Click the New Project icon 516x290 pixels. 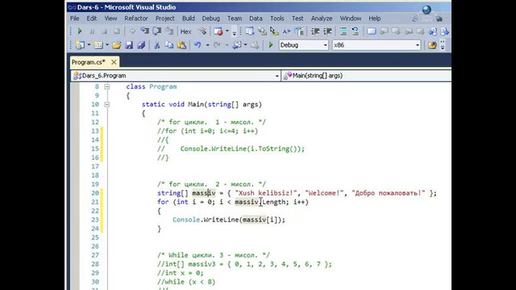pyautogui.click(x=80, y=45)
